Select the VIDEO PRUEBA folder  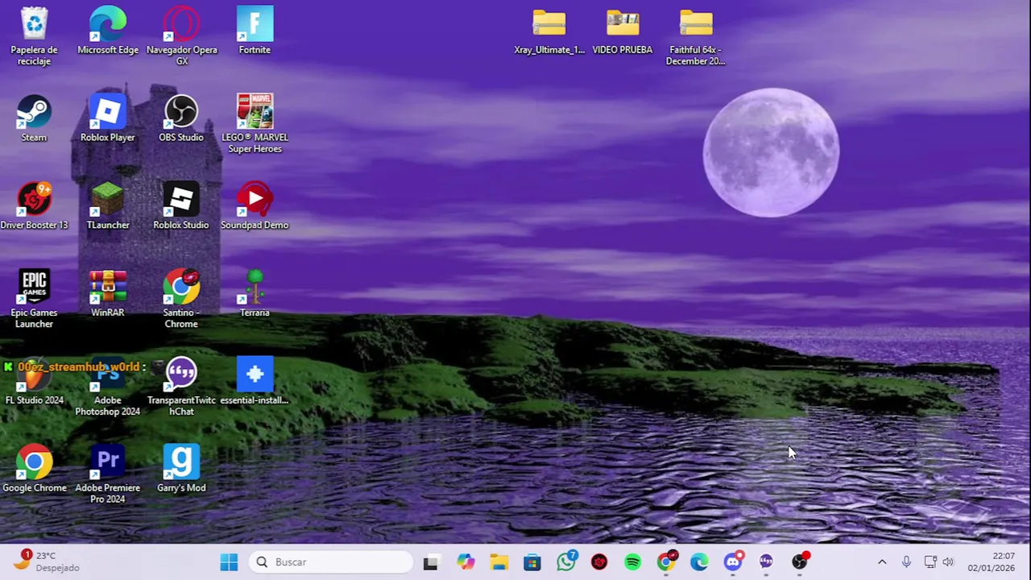[x=623, y=31]
